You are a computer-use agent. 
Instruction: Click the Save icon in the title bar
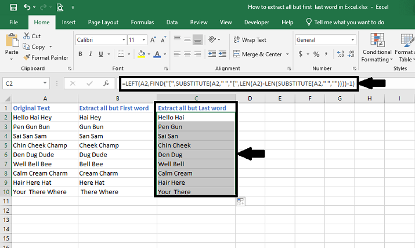pyautogui.click(x=13, y=8)
